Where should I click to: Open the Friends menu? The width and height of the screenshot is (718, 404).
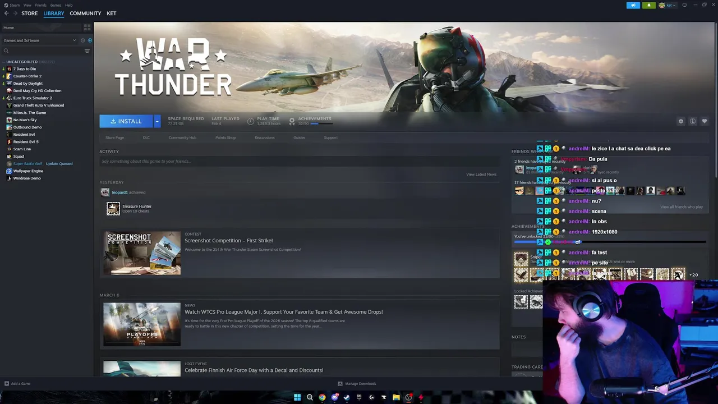pyautogui.click(x=40, y=5)
